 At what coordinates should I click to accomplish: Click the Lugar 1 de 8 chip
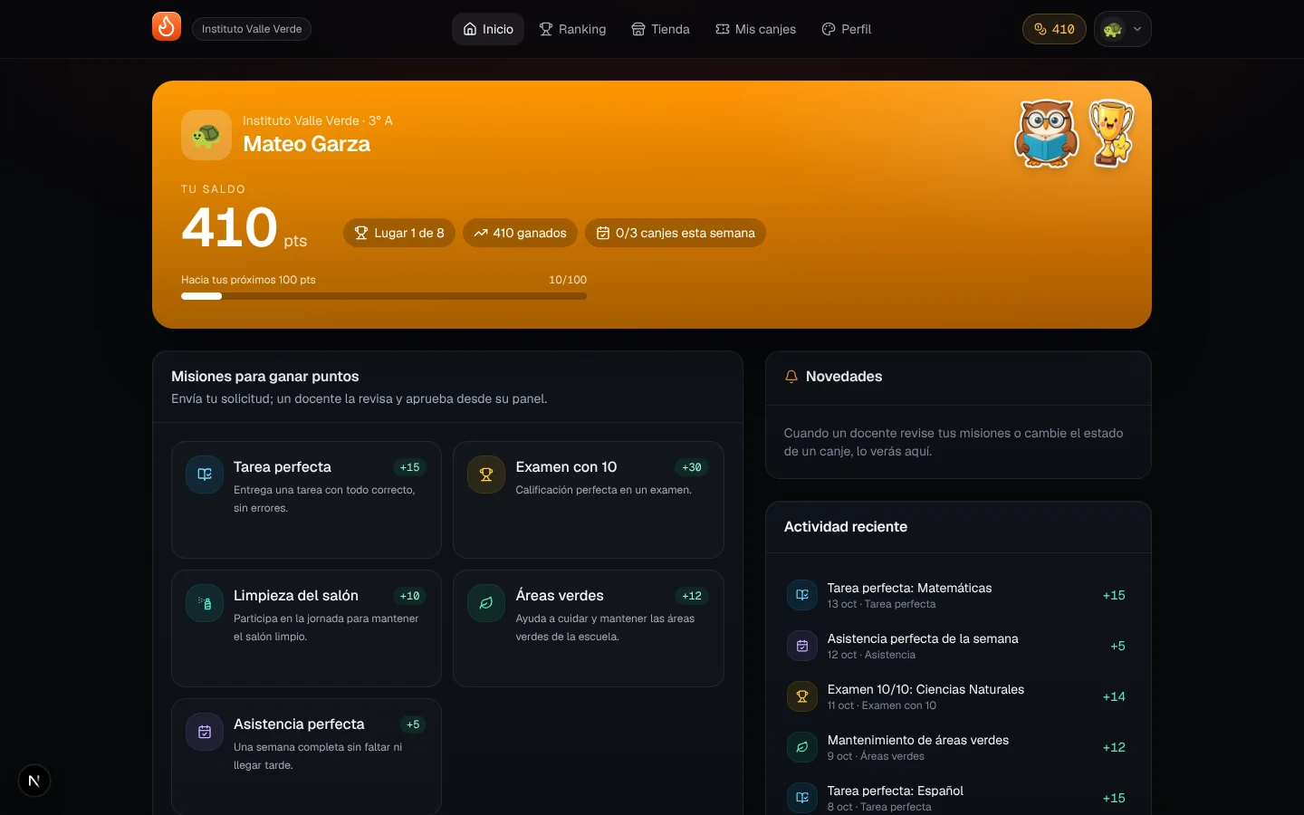[399, 233]
